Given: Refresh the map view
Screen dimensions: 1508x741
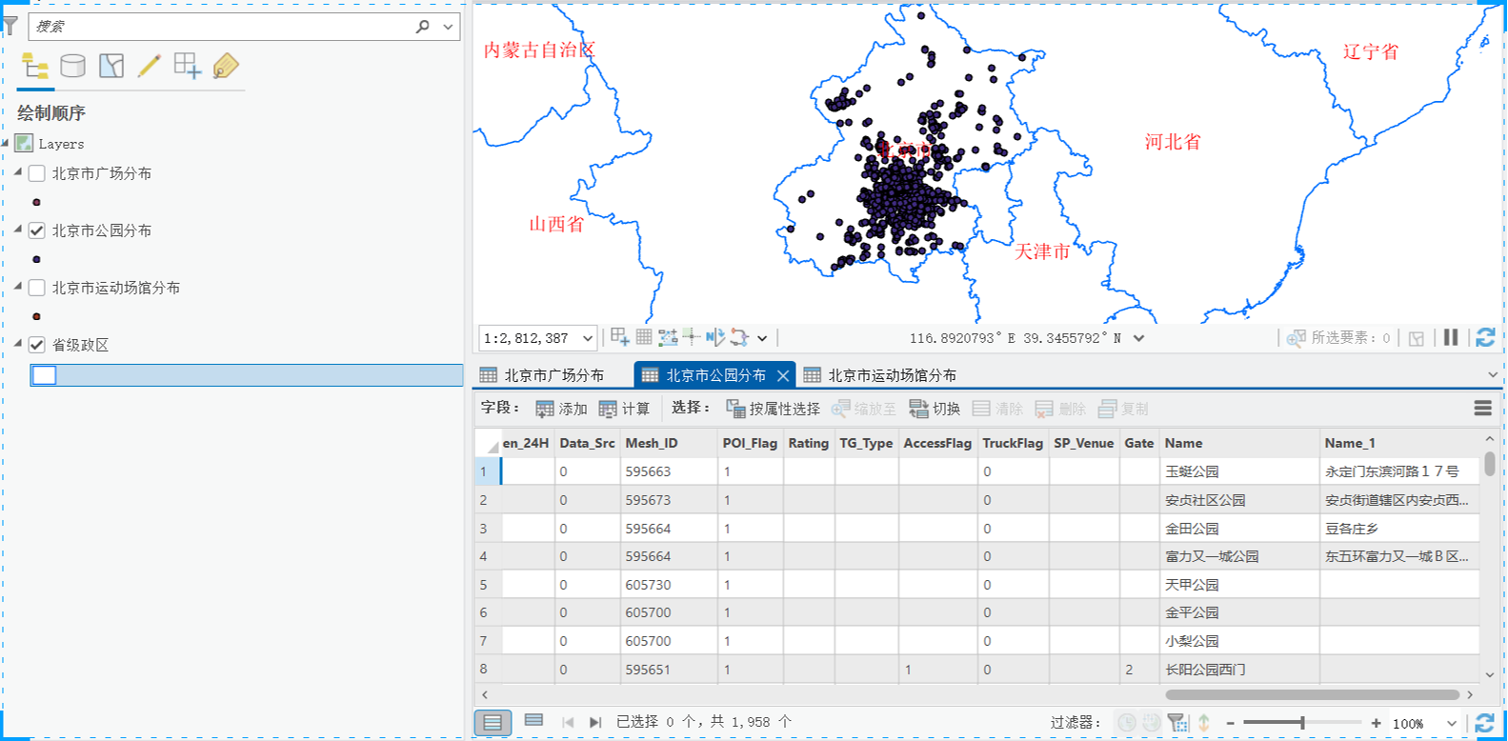Looking at the screenshot, I should coord(1485,337).
